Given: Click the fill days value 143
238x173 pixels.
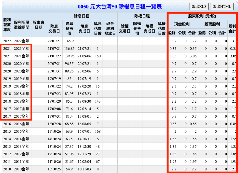Looking at the screenshot, I should [x=98, y=101].
